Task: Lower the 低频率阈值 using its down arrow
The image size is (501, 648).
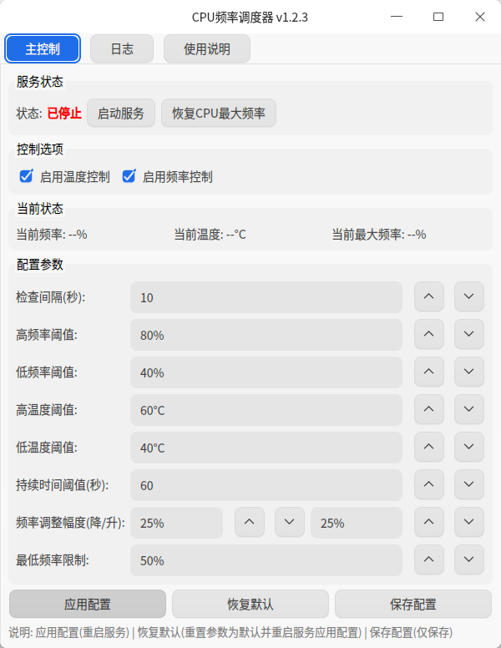Action: (468, 372)
